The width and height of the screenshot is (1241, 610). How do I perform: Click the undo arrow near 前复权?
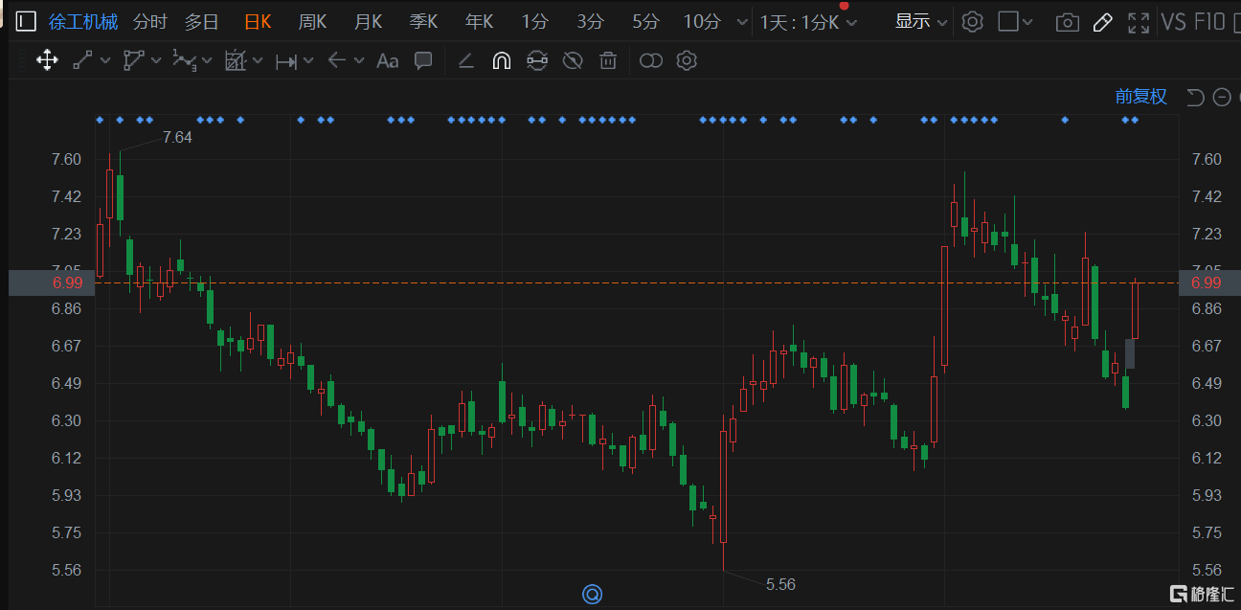pos(1194,97)
